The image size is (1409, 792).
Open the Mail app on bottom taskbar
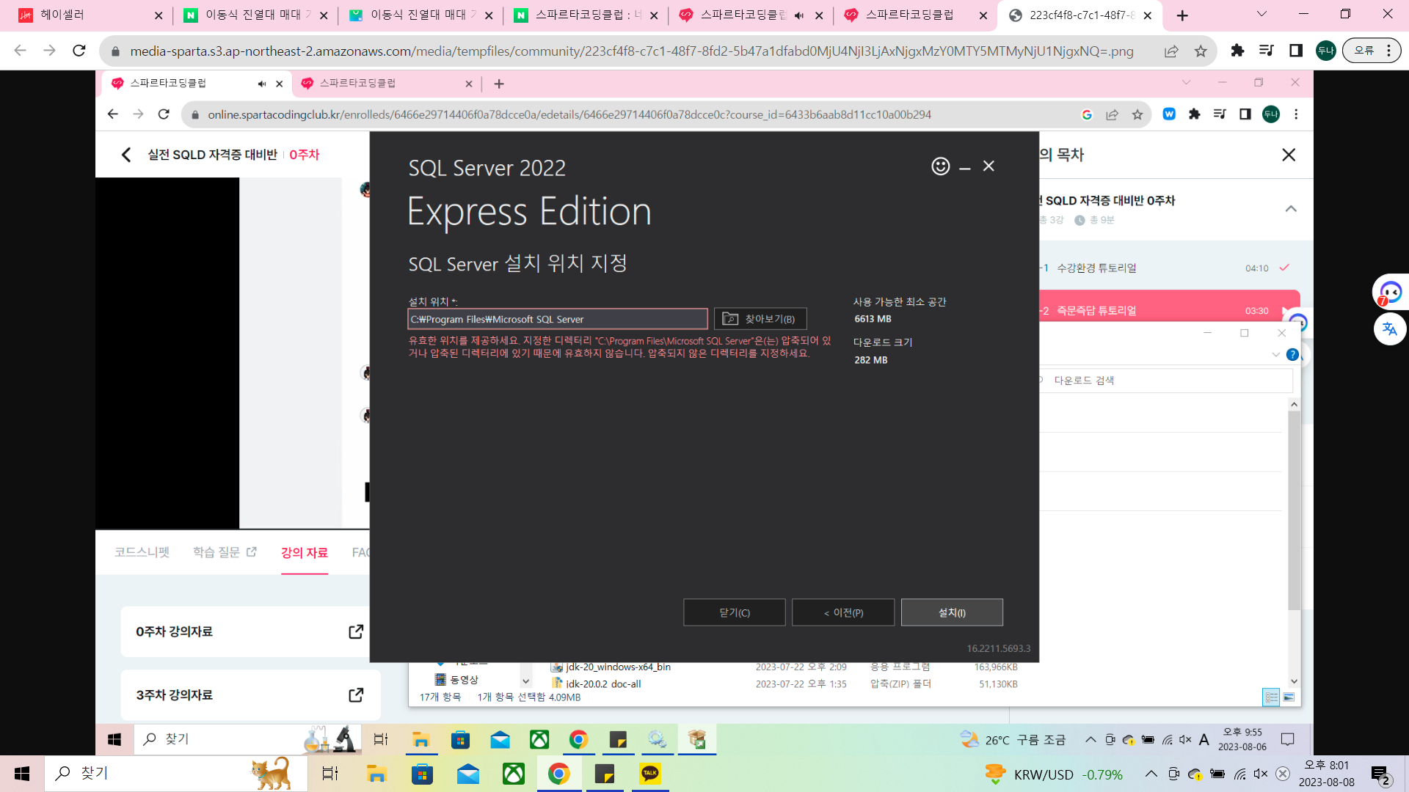(468, 774)
